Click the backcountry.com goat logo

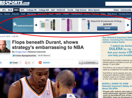[15, 24]
